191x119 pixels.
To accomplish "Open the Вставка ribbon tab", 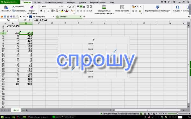I will pos(38,3).
